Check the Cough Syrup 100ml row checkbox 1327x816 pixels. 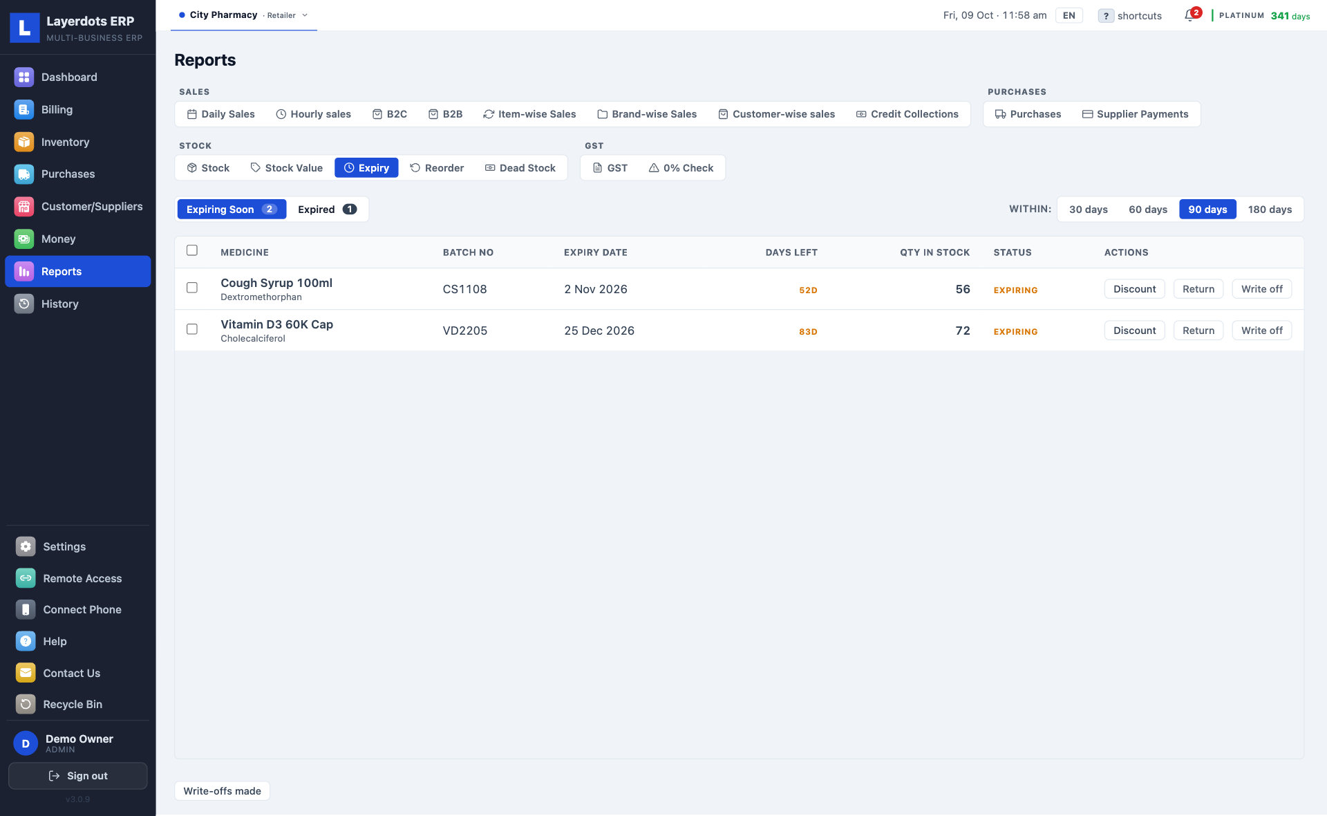(x=192, y=288)
